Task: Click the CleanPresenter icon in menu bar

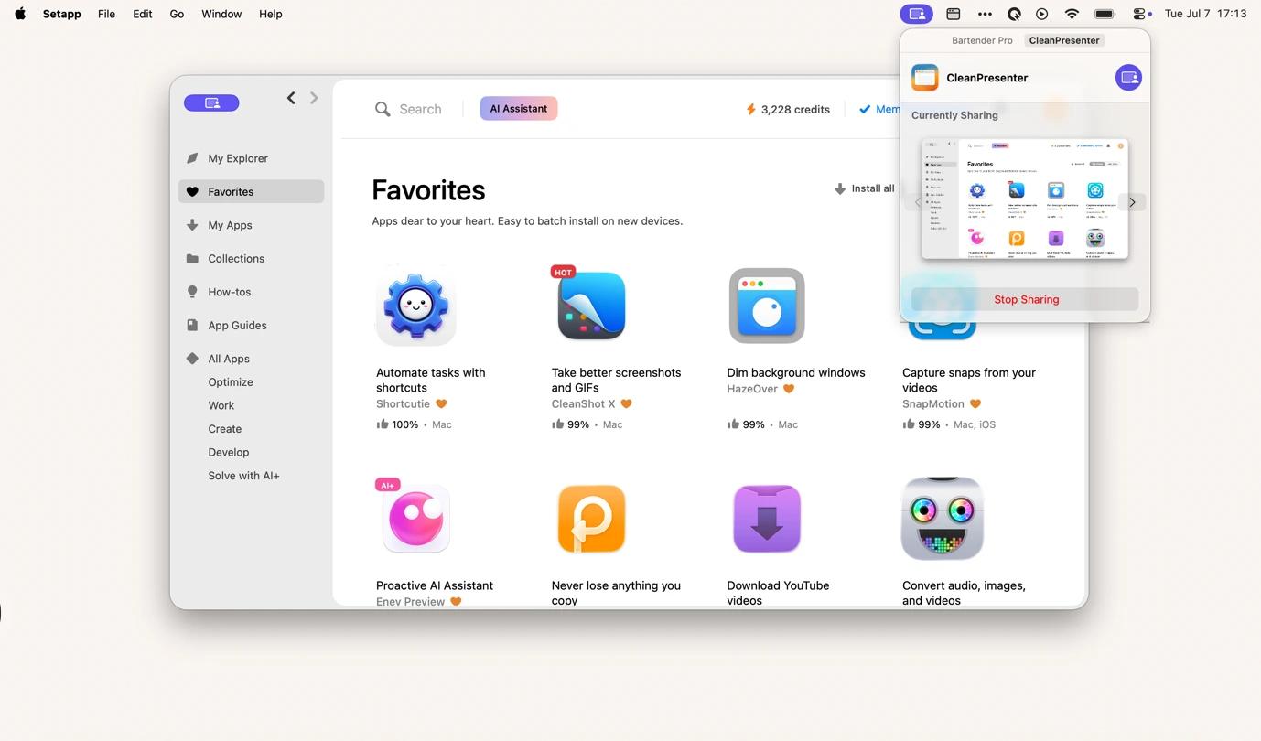Action: pos(916,14)
